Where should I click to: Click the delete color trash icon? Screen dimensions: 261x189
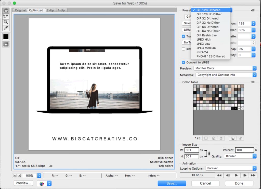[240, 138]
